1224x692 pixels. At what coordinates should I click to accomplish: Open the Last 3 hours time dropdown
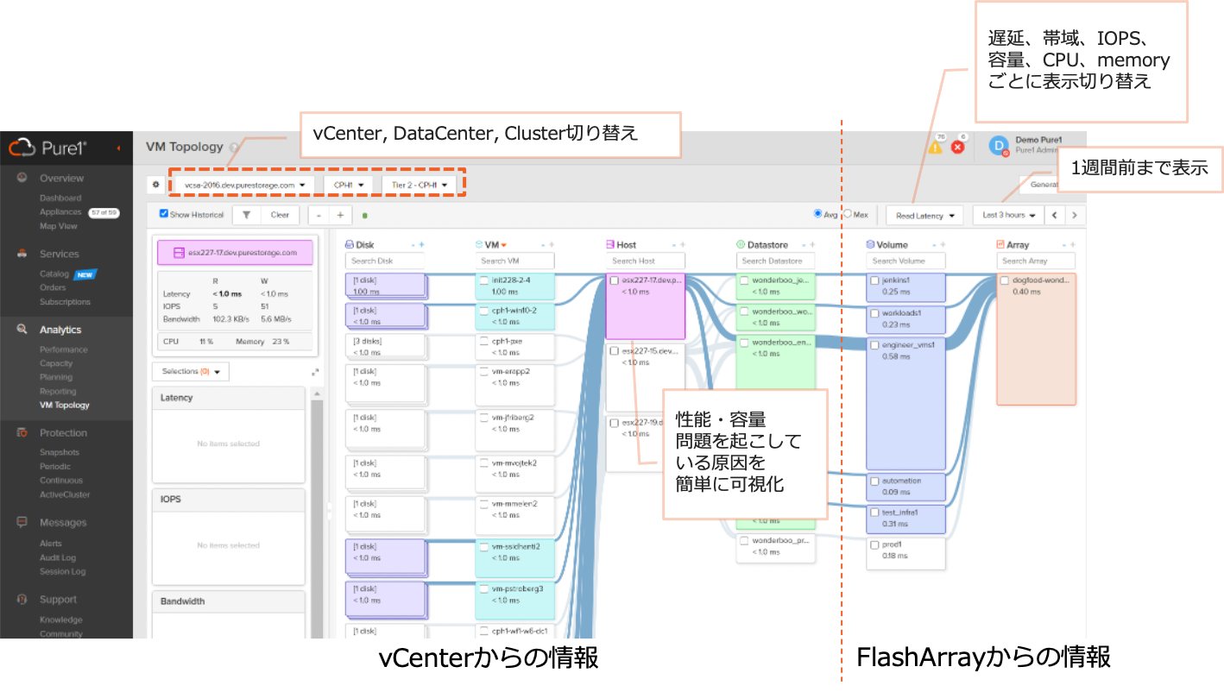point(1008,215)
